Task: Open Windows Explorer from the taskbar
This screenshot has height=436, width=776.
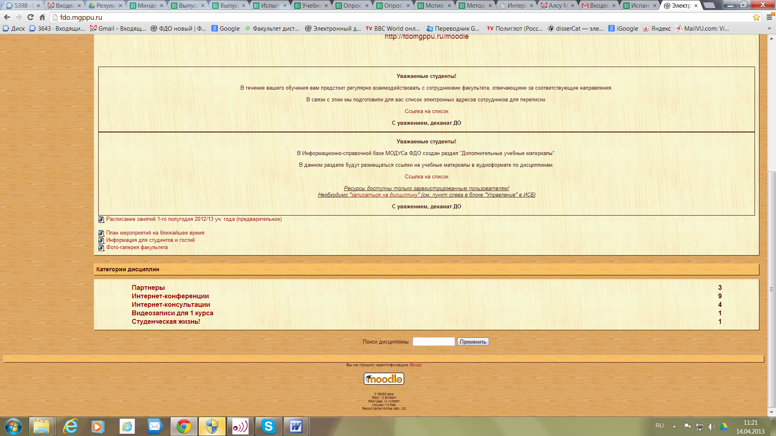Action: (41, 427)
